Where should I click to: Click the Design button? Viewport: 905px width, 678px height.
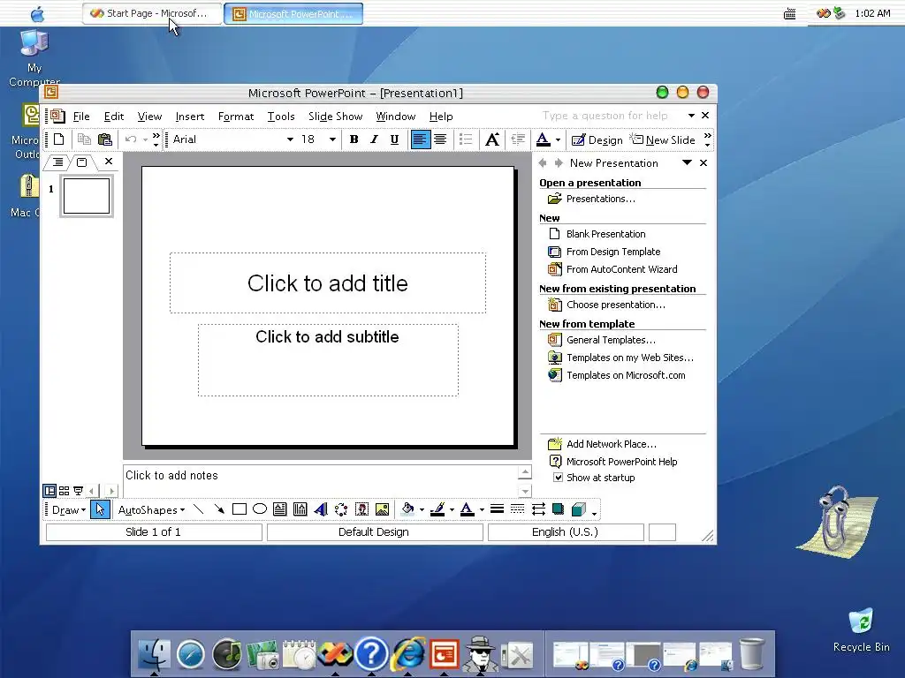coord(597,140)
